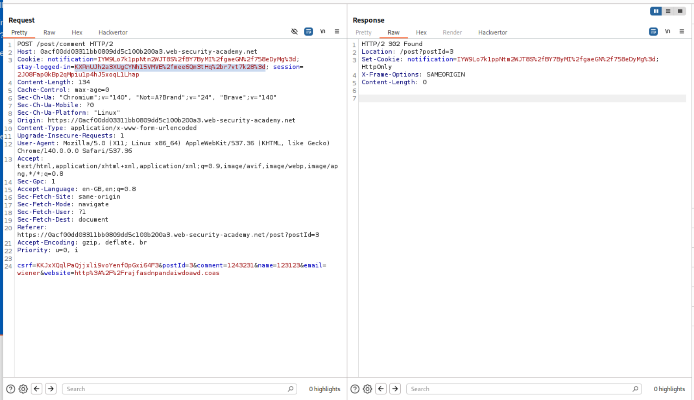Open the Response Hex tab
Screen dimensions: 694x400
tap(421, 33)
